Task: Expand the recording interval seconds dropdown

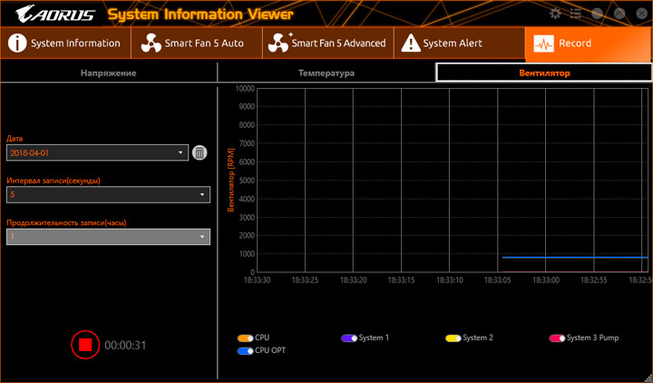Action: click(x=108, y=194)
